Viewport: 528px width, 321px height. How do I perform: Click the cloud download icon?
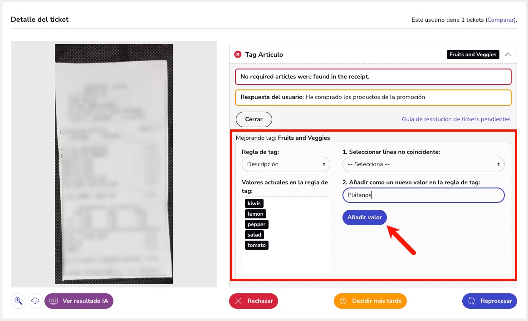point(35,301)
